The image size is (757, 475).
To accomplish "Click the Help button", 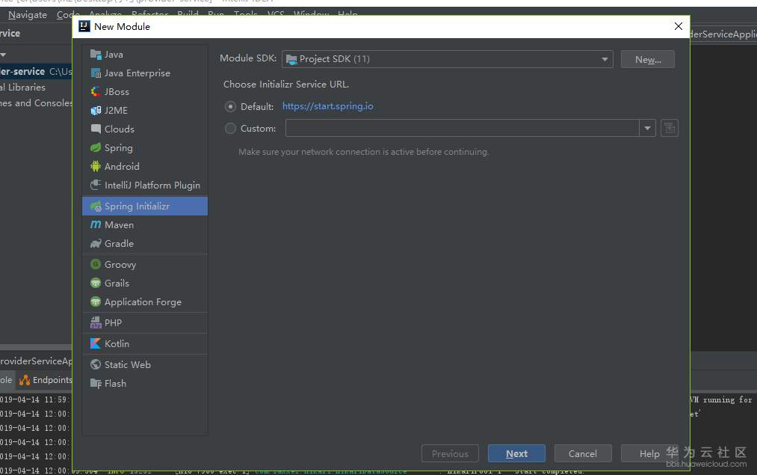I will tap(649, 454).
